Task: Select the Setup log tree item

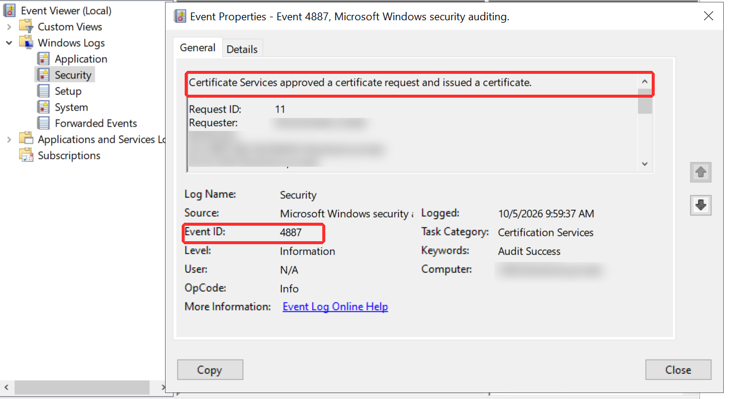Action: 68,91
